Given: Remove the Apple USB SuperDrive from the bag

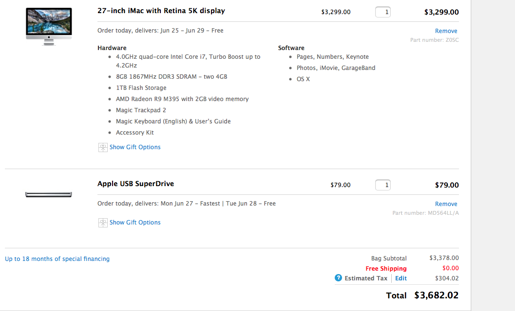Looking at the screenshot, I should [x=446, y=204].
